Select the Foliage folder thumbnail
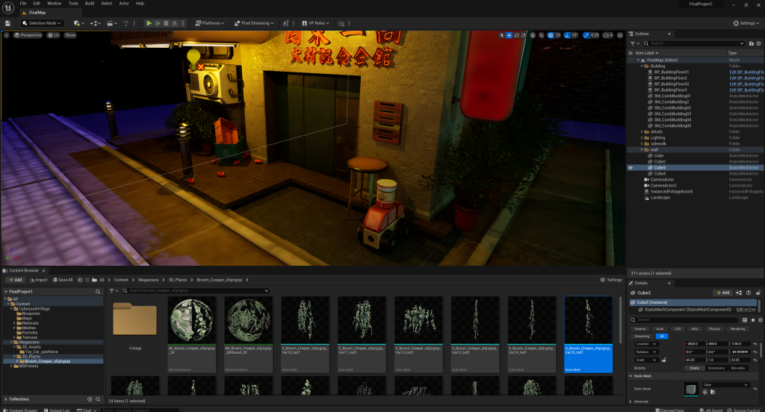Screen dimensions: 765x412 click(135, 320)
